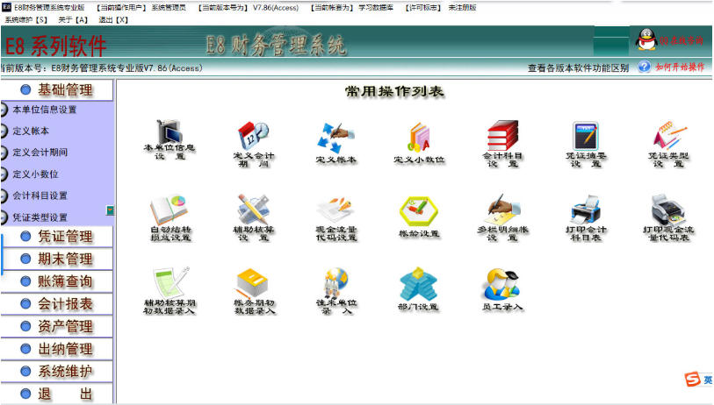Viewport: 714px width, 405px height.
Task: Select 会计科目设置 in the sidebar list
Action: pos(40,195)
